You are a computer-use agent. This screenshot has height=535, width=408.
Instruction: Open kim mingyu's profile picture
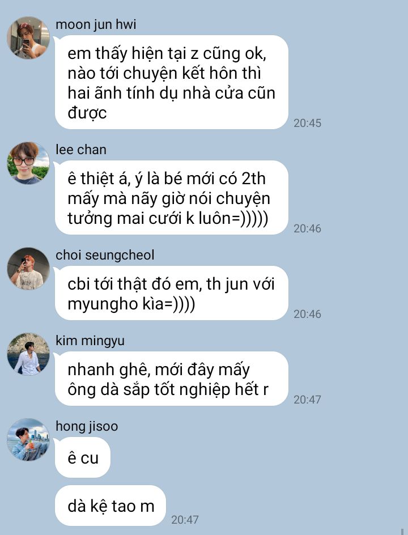click(x=28, y=354)
